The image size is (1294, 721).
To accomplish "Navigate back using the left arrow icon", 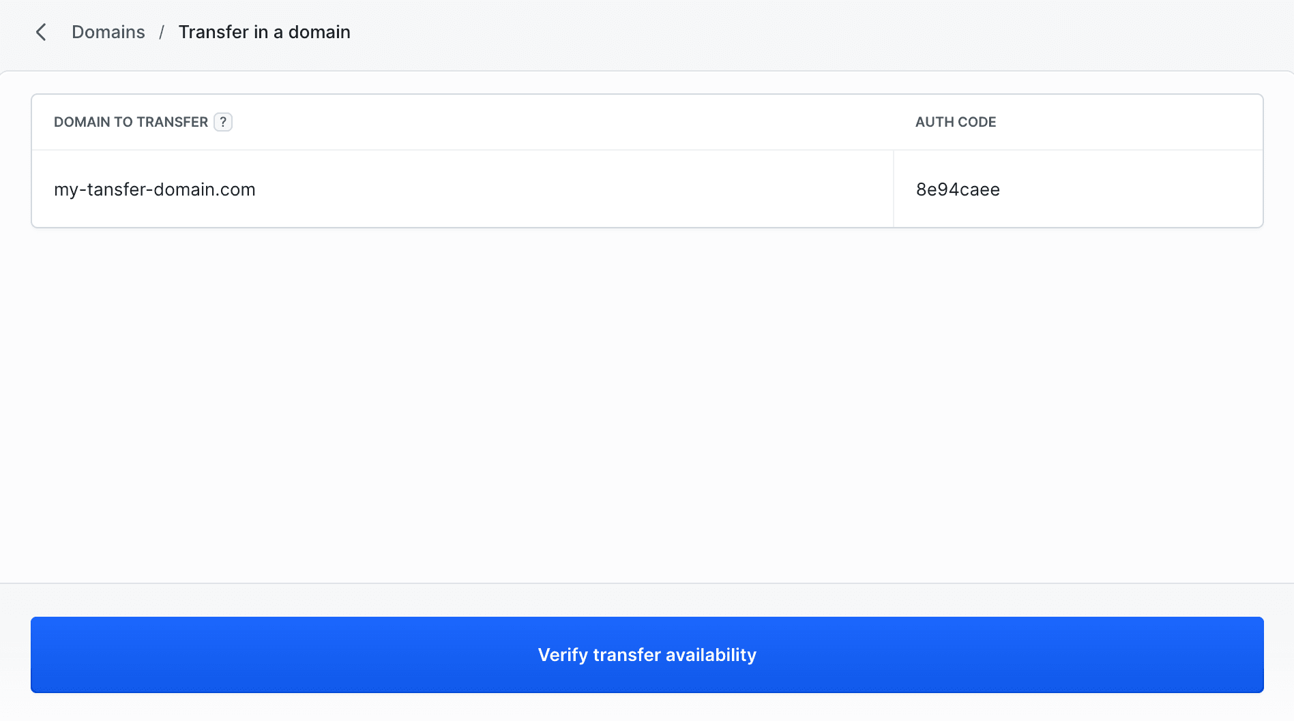I will coord(41,32).
